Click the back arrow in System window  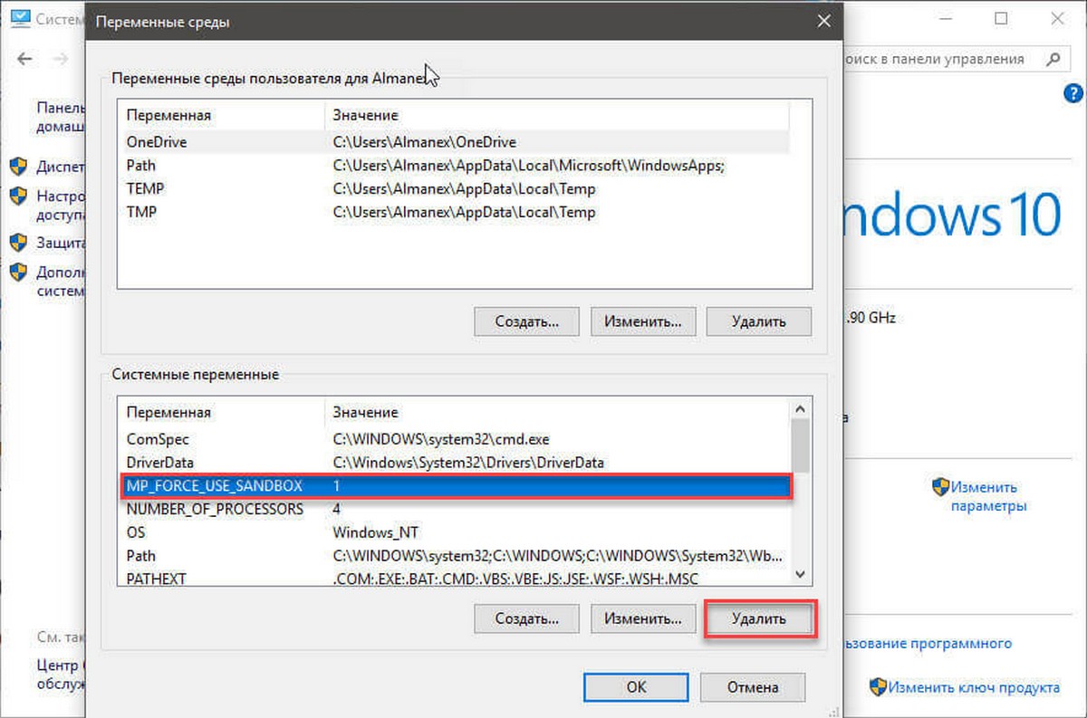point(24,59)
